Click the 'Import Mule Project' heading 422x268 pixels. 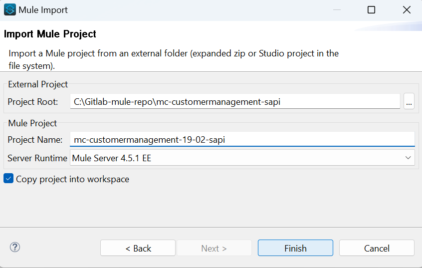click(x=50, y=34)
